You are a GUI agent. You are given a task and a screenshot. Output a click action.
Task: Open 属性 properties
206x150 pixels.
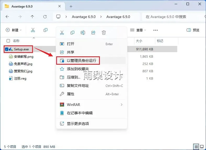[91, 94]
